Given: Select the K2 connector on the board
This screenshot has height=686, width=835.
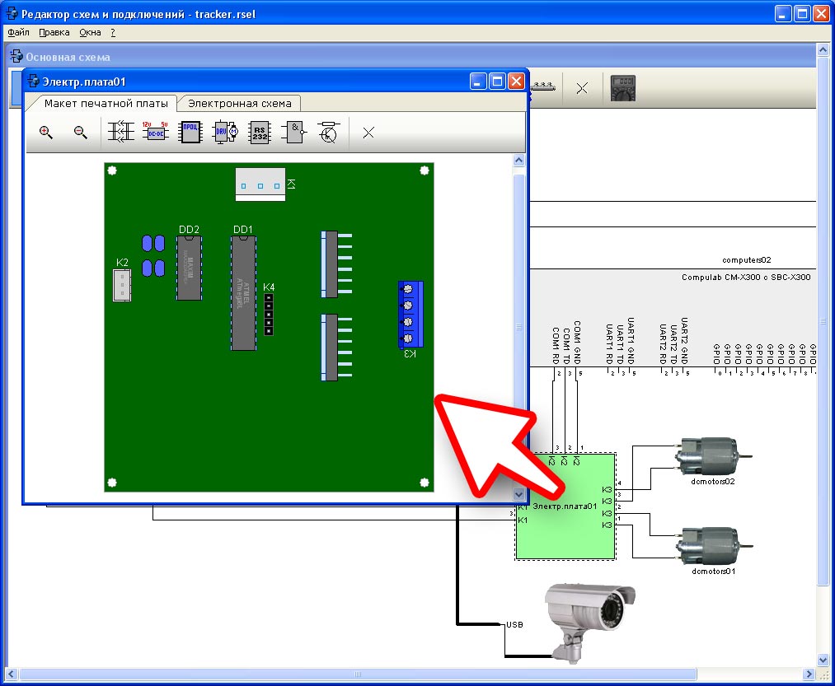Looking at the screenshot, I should coord(122,285).
